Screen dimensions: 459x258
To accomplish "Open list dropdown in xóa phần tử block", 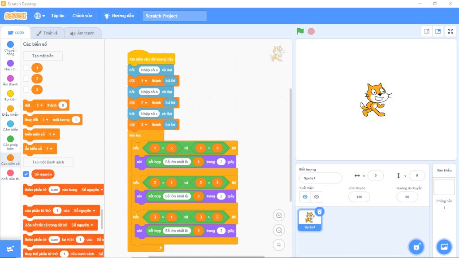I will pos(85,210).
